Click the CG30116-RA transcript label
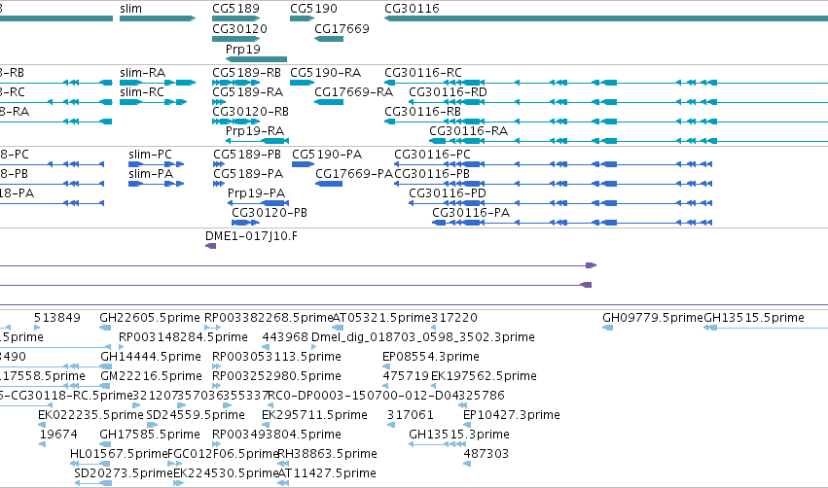Viewport: 828px width, 488px height. click(468, 131)
